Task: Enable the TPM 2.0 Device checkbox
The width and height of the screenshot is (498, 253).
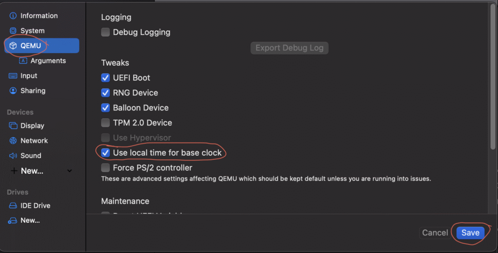Action: point(106,123)
